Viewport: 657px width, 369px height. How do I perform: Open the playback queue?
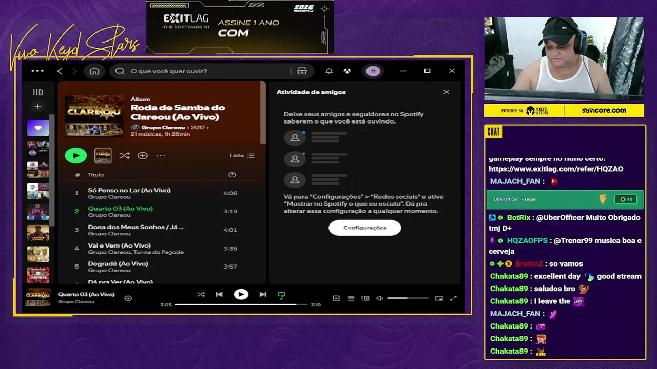[x=351, y=298]
